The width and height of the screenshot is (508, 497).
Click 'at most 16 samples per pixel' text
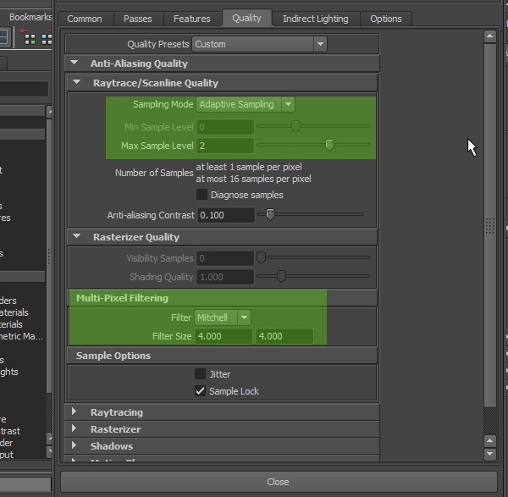[254, 179]
